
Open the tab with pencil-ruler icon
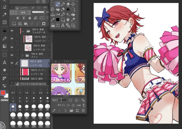click(33, 8)
